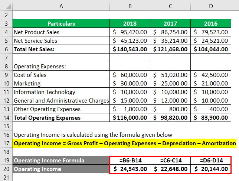239x181 pixels.
Task: Click the =C6-C14 formula cell
Action: point(170,160)
